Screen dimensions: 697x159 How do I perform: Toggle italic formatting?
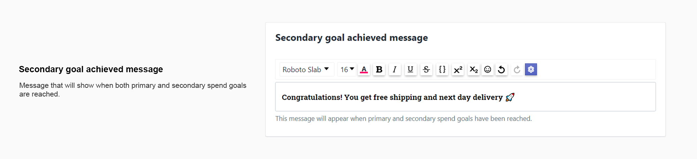[x=395, y=69]
